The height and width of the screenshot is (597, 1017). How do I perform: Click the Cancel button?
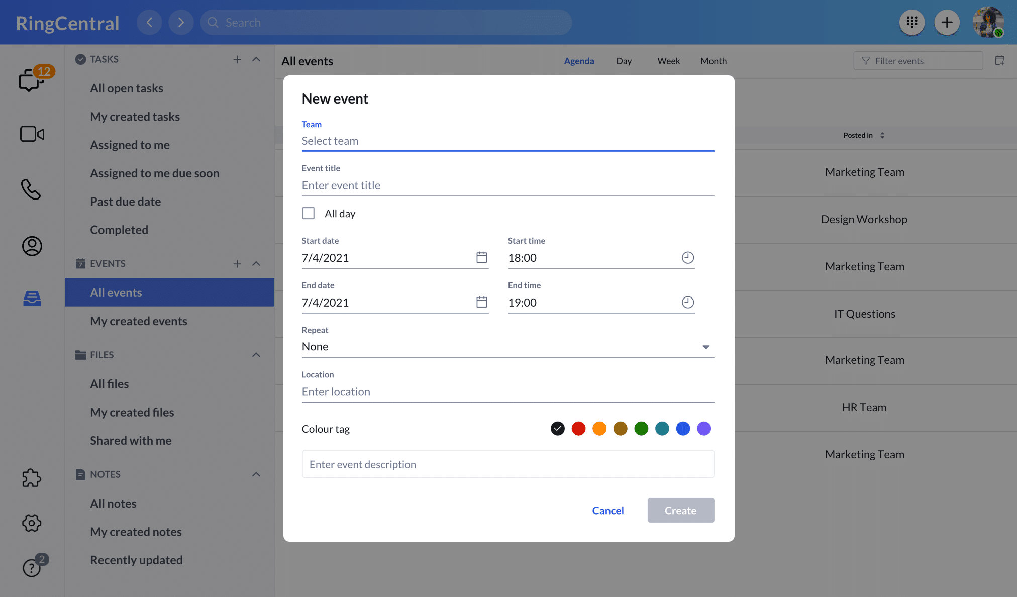point(607,510)
